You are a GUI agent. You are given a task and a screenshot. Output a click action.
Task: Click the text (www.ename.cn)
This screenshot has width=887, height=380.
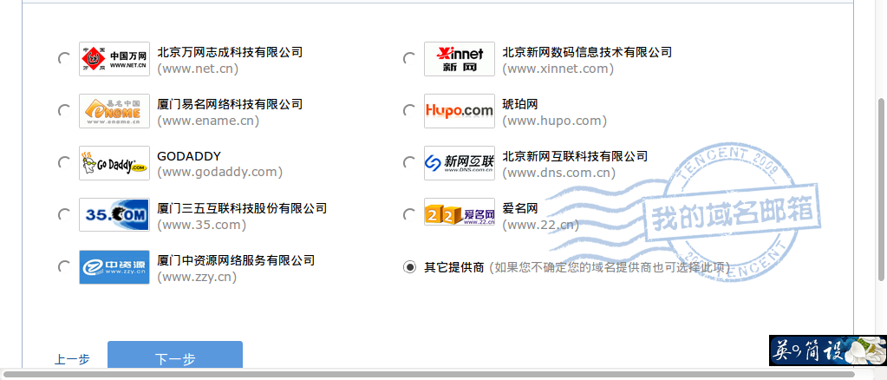tap(208, 121)
